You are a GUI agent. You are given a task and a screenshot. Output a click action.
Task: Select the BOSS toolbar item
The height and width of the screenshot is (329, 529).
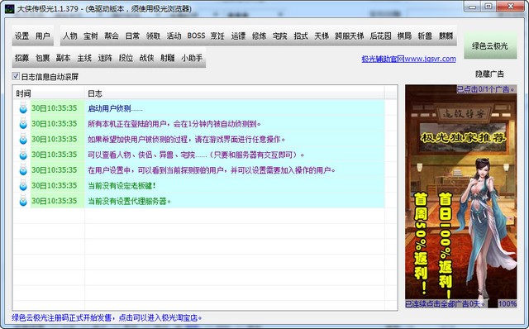pos(196,36)
